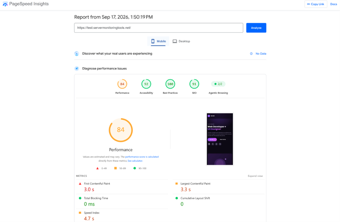Click the mobile page screenshot thumbnail

tap(220, 139)
